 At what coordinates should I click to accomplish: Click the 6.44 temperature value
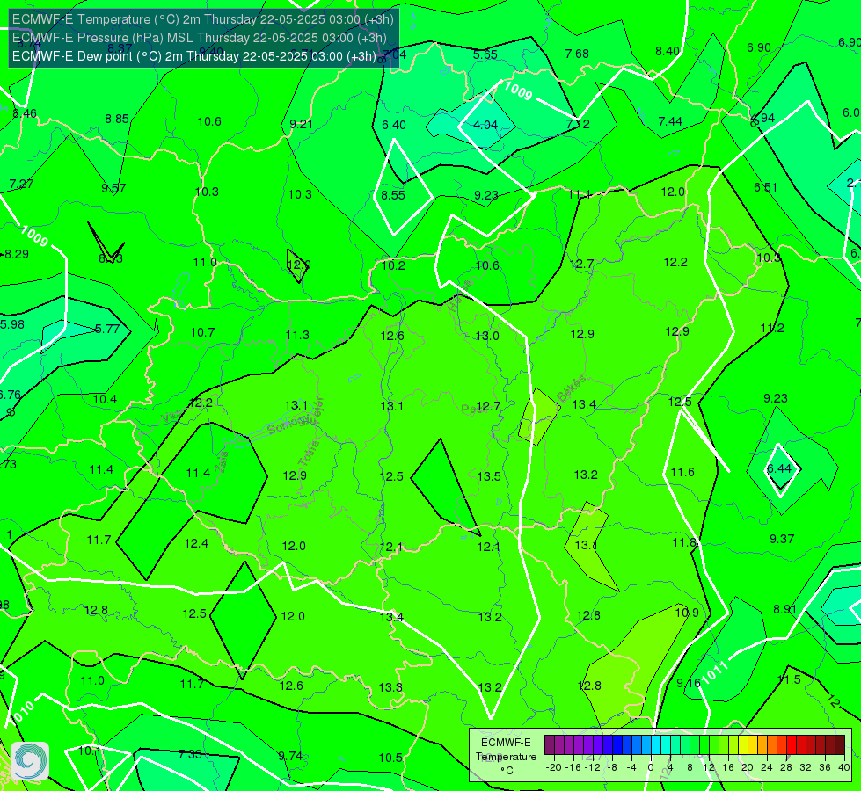click(779, 468)
